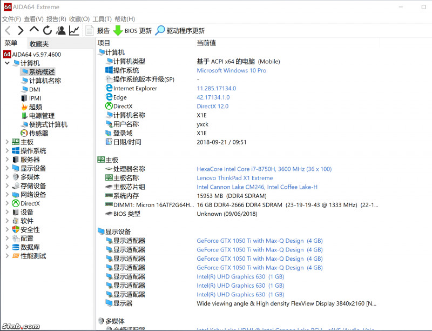Select 计算机名称 in the left tree

point(45,81)
